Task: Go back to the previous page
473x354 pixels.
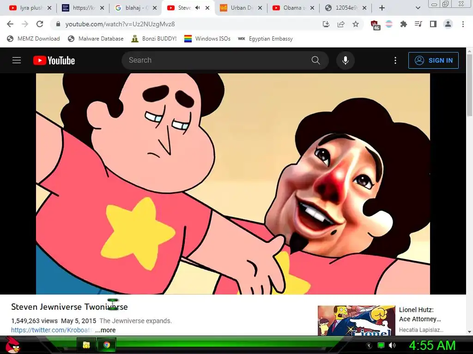Action: coord(10,24)
